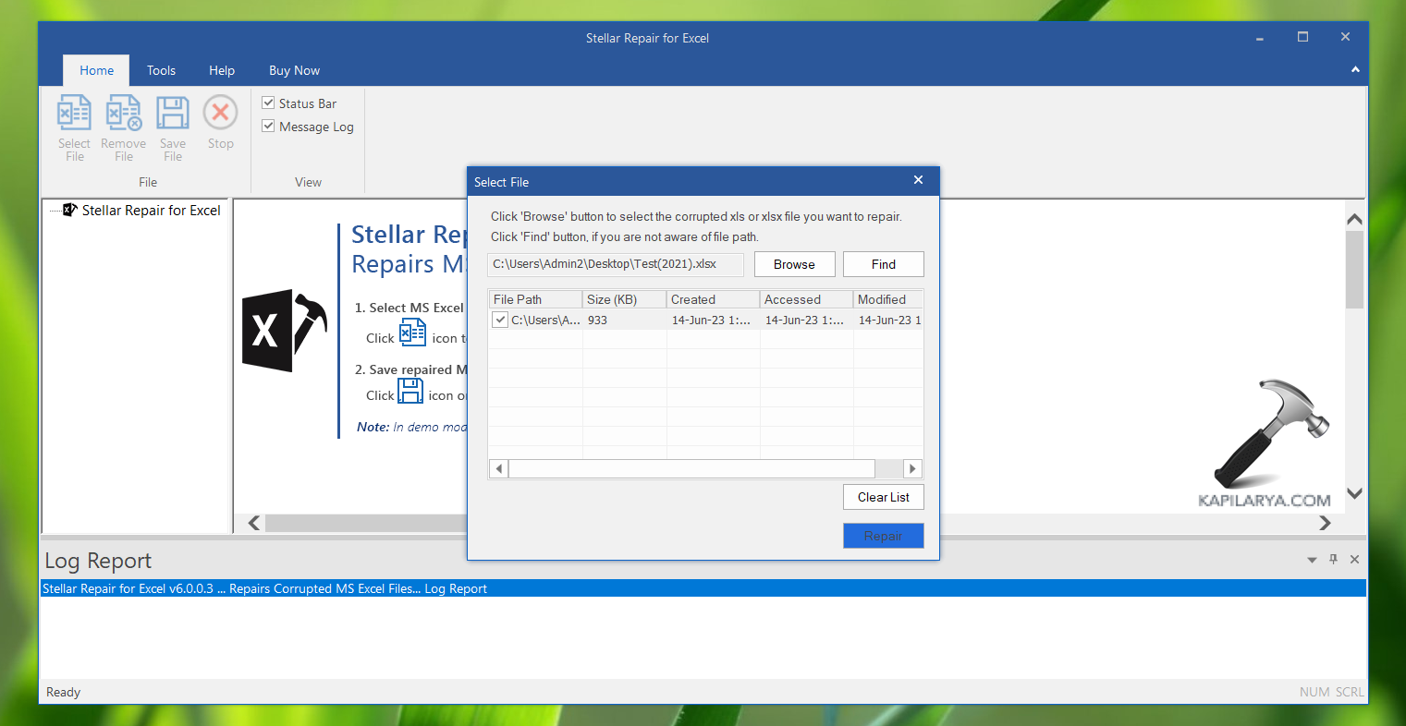Close the Log Report panel
Screen dimensions: 1406x726
[1354, 560]
